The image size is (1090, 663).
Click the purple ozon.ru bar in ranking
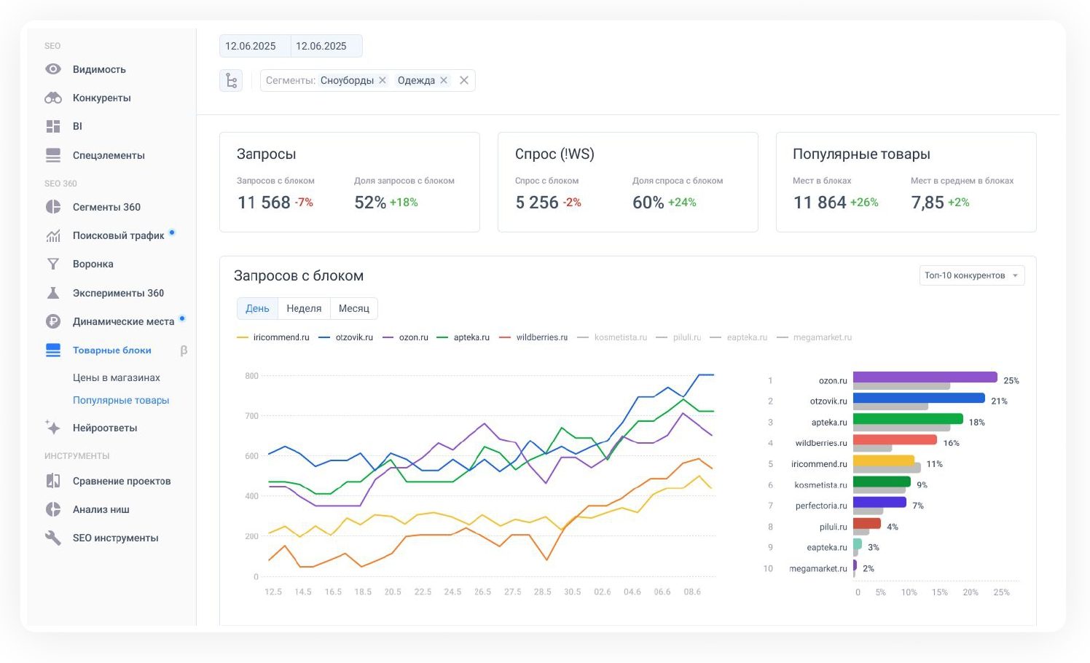coord(925,377)
